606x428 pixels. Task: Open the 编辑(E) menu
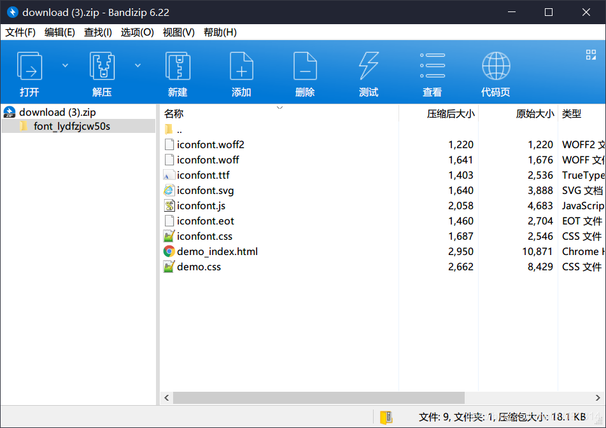[60, 32]
